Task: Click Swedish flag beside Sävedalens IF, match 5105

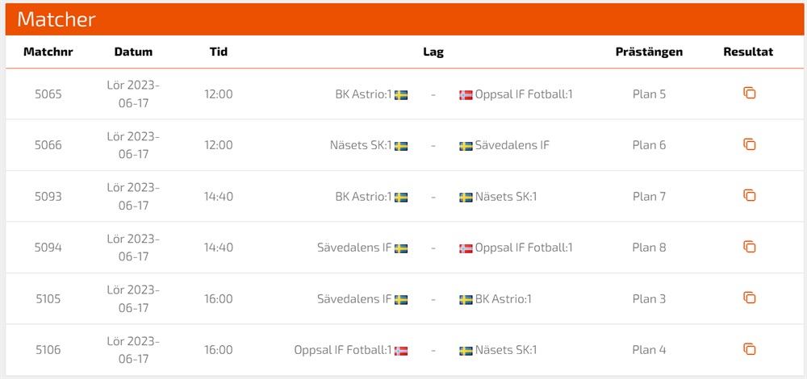Action: (401, 299)
